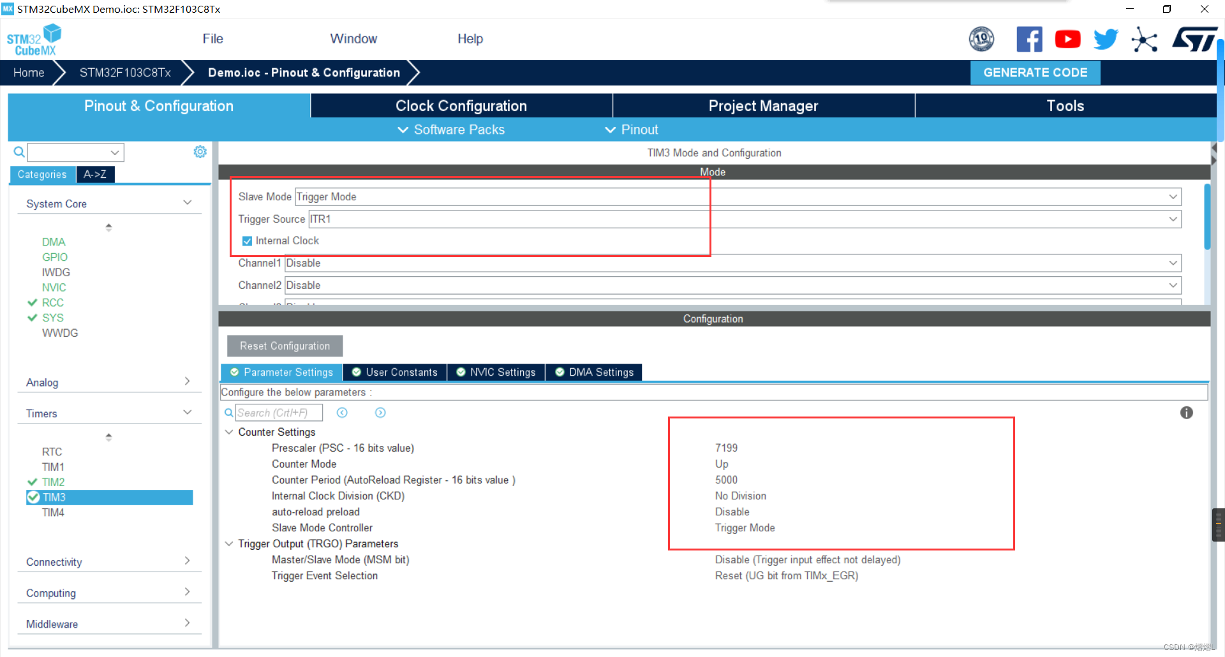The width and height of the screenshot is (1225, 657).
Task: Select NVIC in System Core
Action: click(x=54, y=288)
